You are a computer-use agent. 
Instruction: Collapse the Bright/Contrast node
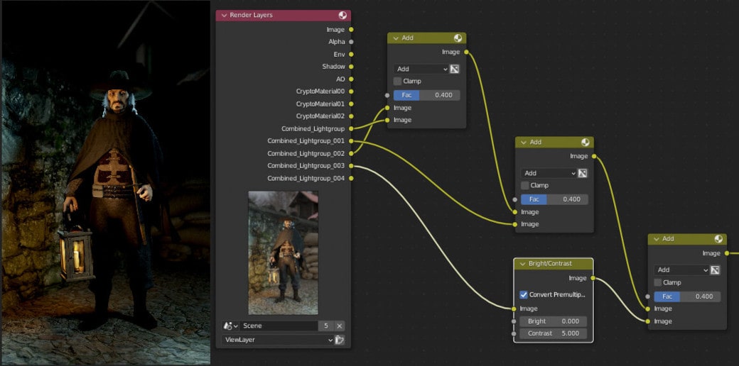click(522, 264)
